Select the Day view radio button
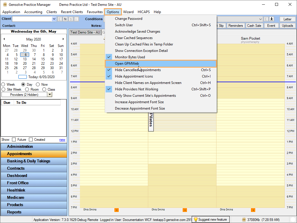The width and height of the screenshot is (297, 223). [x=23, y=85]
